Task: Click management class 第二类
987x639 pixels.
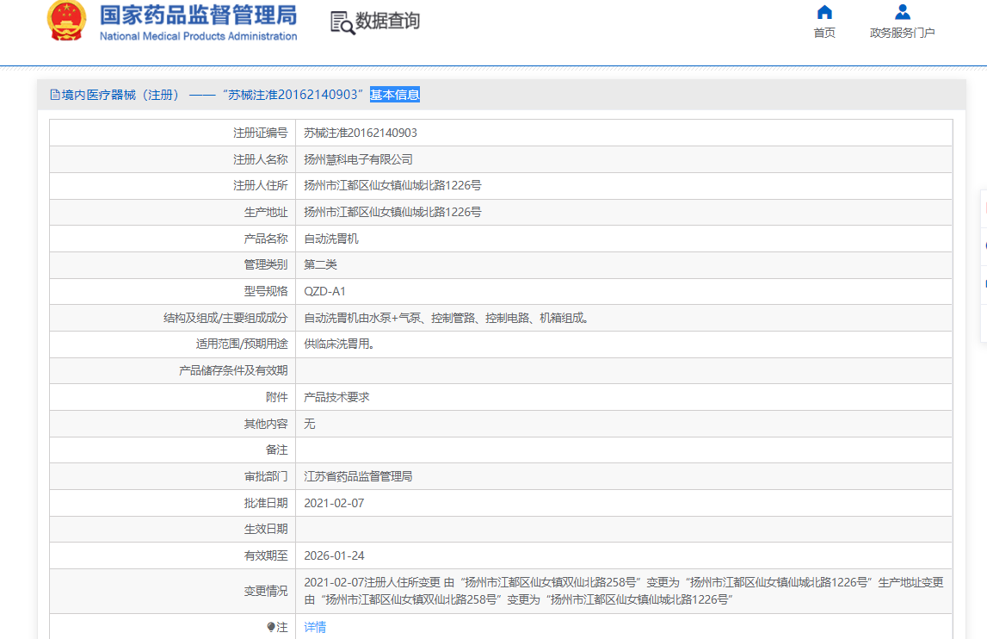Action: click(320, 264)
